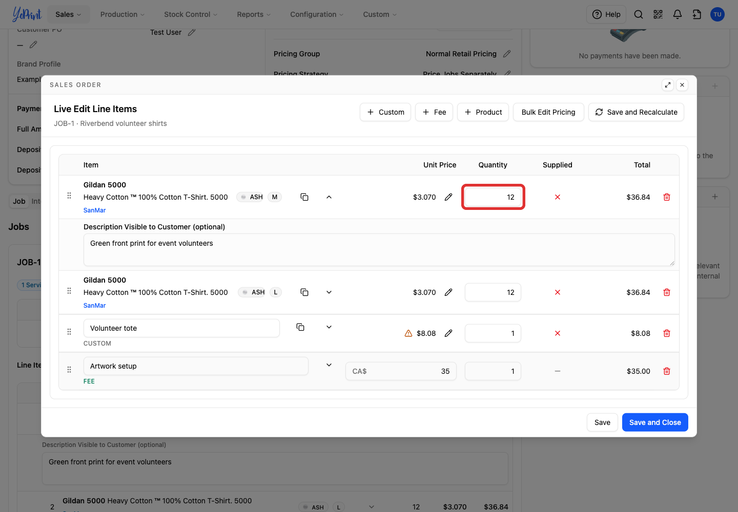This screenshot has width=738, height=512.
Task: Click the Help button
Action: (x=606, y=14)
